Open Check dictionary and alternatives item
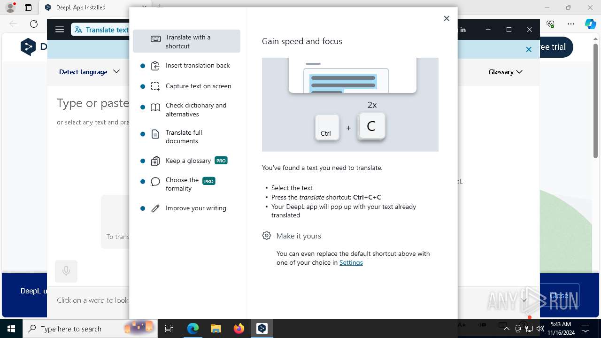 [186, 110]
